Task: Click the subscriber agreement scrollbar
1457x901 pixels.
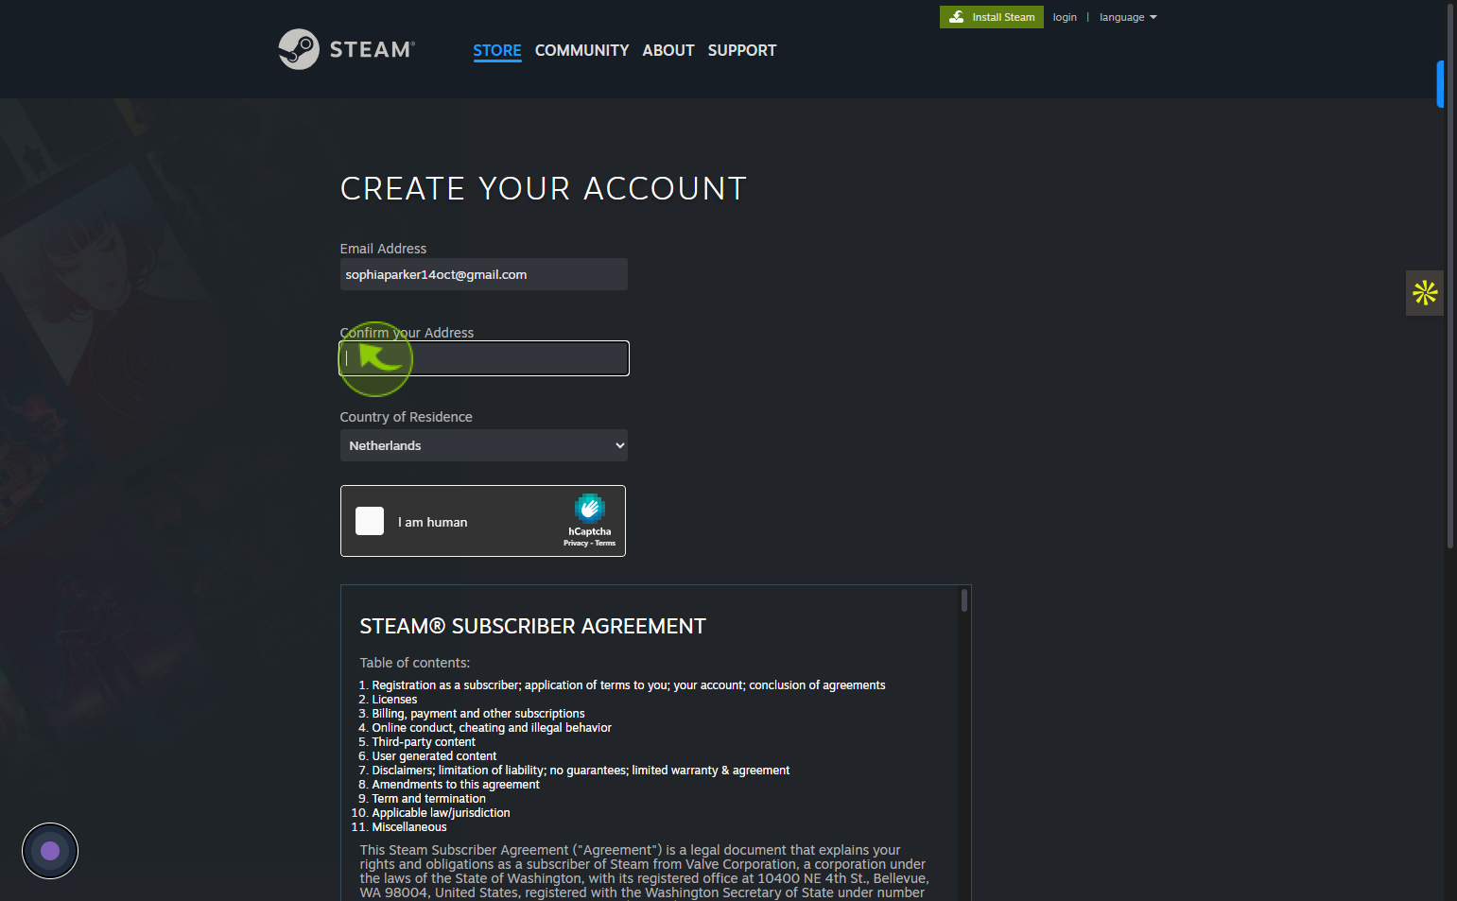Action: coord(963,600)
